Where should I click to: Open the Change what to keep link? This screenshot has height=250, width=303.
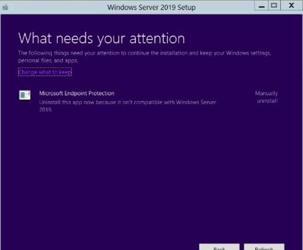click(45, 72)
